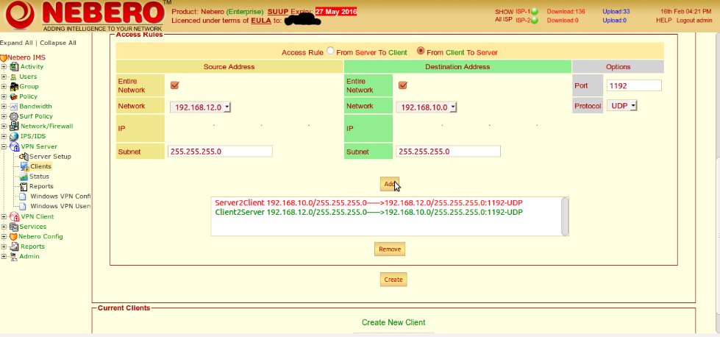Image resolution: width=720 pixels, height=337 pixels.
Task: Click the Add rule button
Action: click(389, 184)
